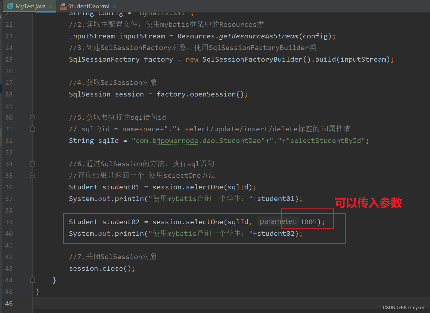Click openSession() call on line 28

coord(217,94)
